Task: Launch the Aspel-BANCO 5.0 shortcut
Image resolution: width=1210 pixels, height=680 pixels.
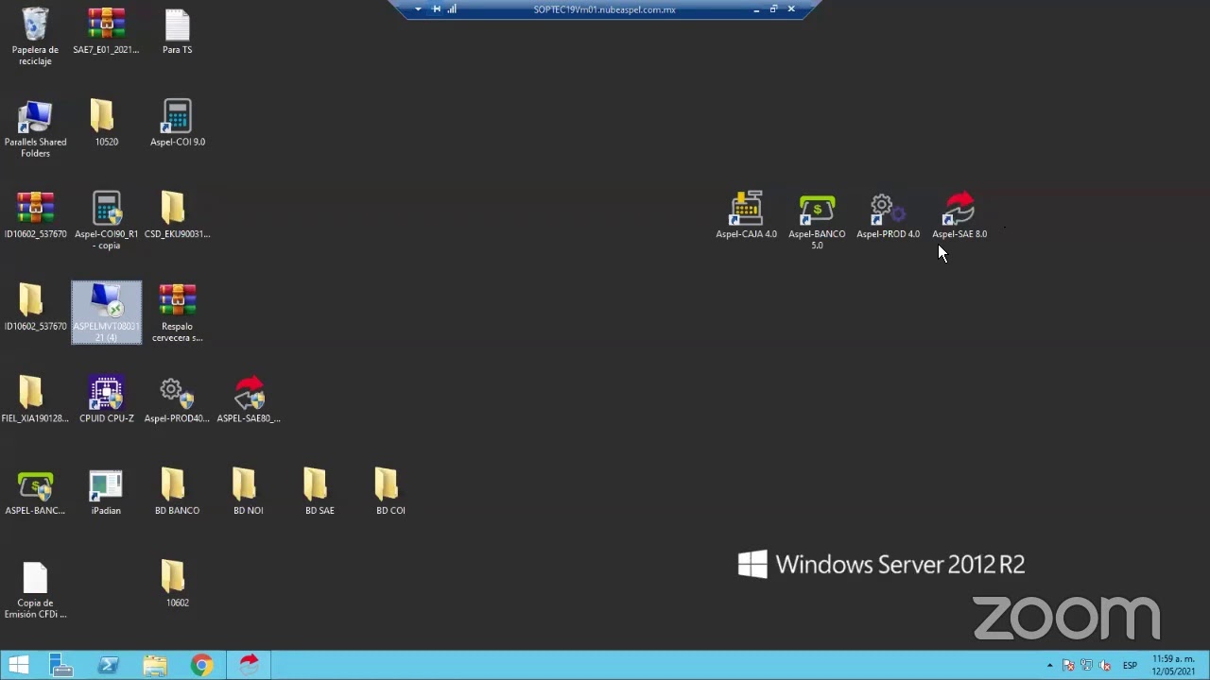Action: (817, 221)
